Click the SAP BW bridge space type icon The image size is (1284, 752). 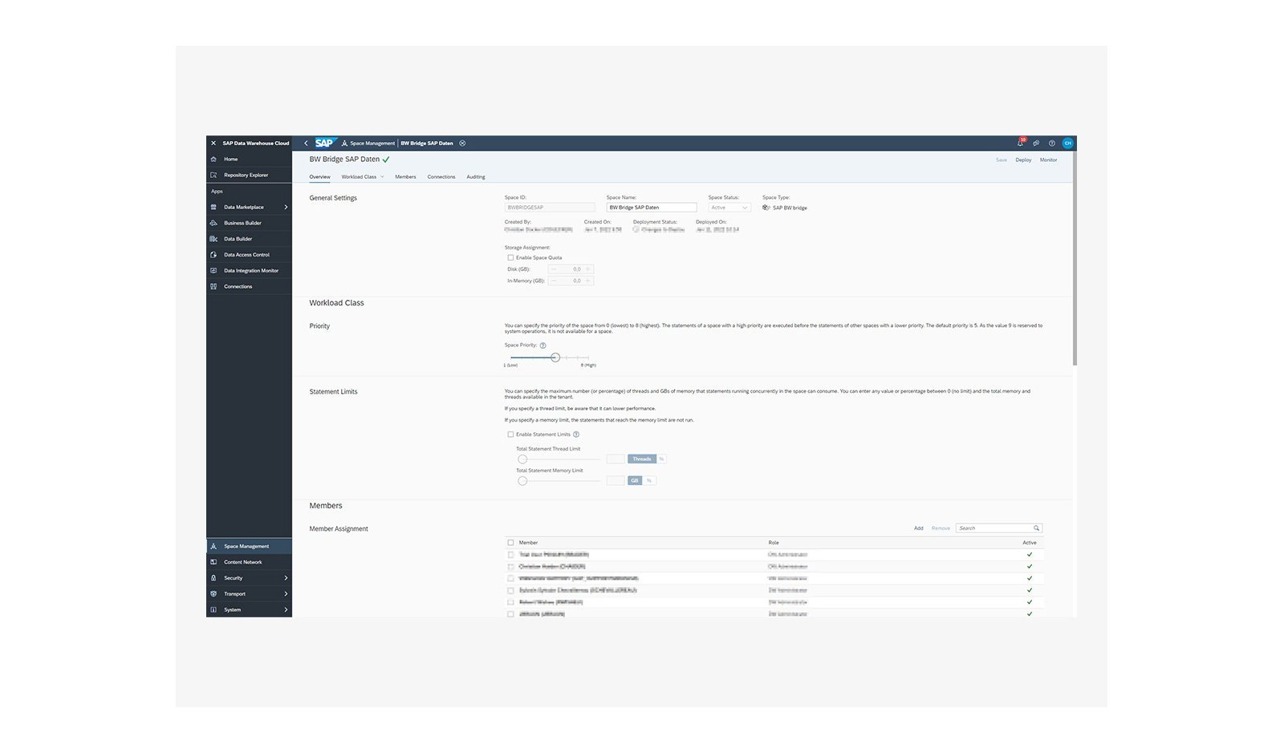766,208
